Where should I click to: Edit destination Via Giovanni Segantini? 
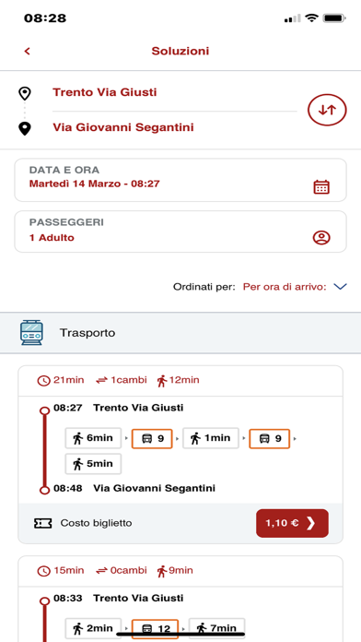tap(123, 127)
